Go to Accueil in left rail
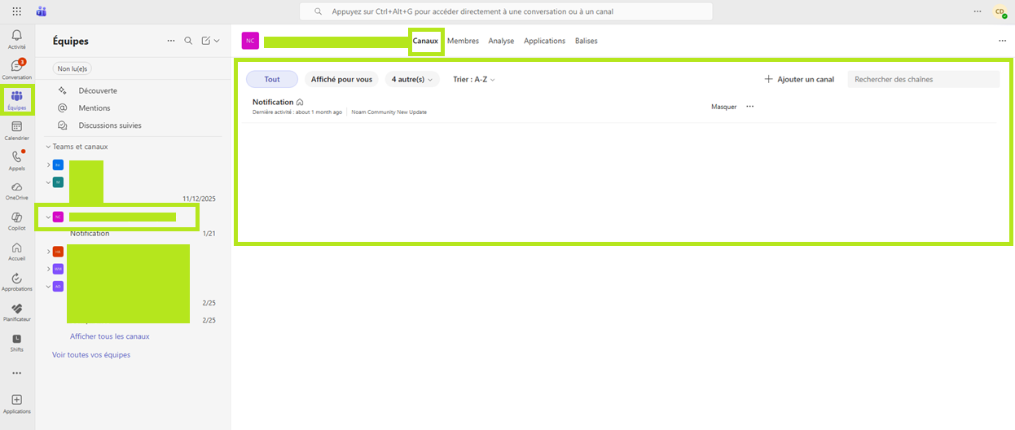The image size is (1015, 430). click(16, 251)
